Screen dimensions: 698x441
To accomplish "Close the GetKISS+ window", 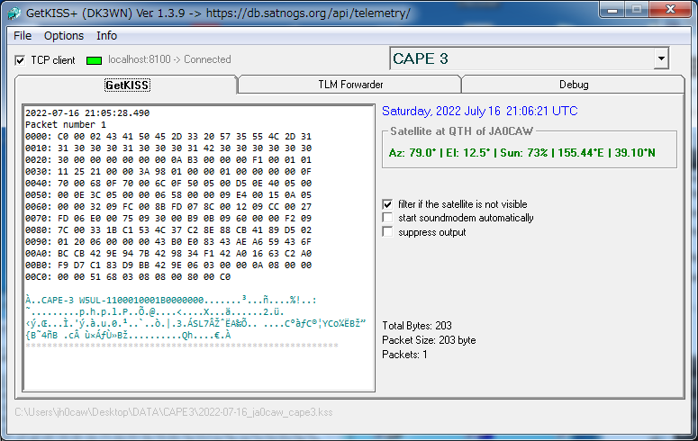I will pyautogui.click(x=670, y=10).
